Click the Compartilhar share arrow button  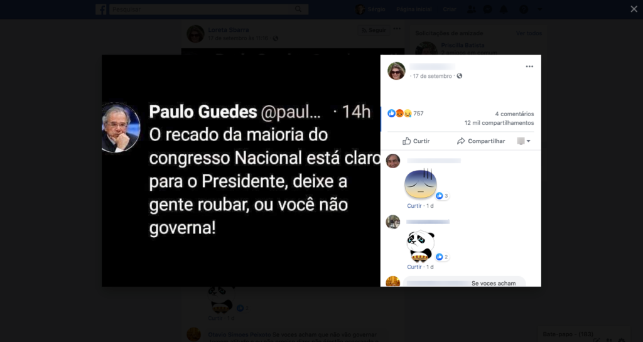(x=481, y=141)
